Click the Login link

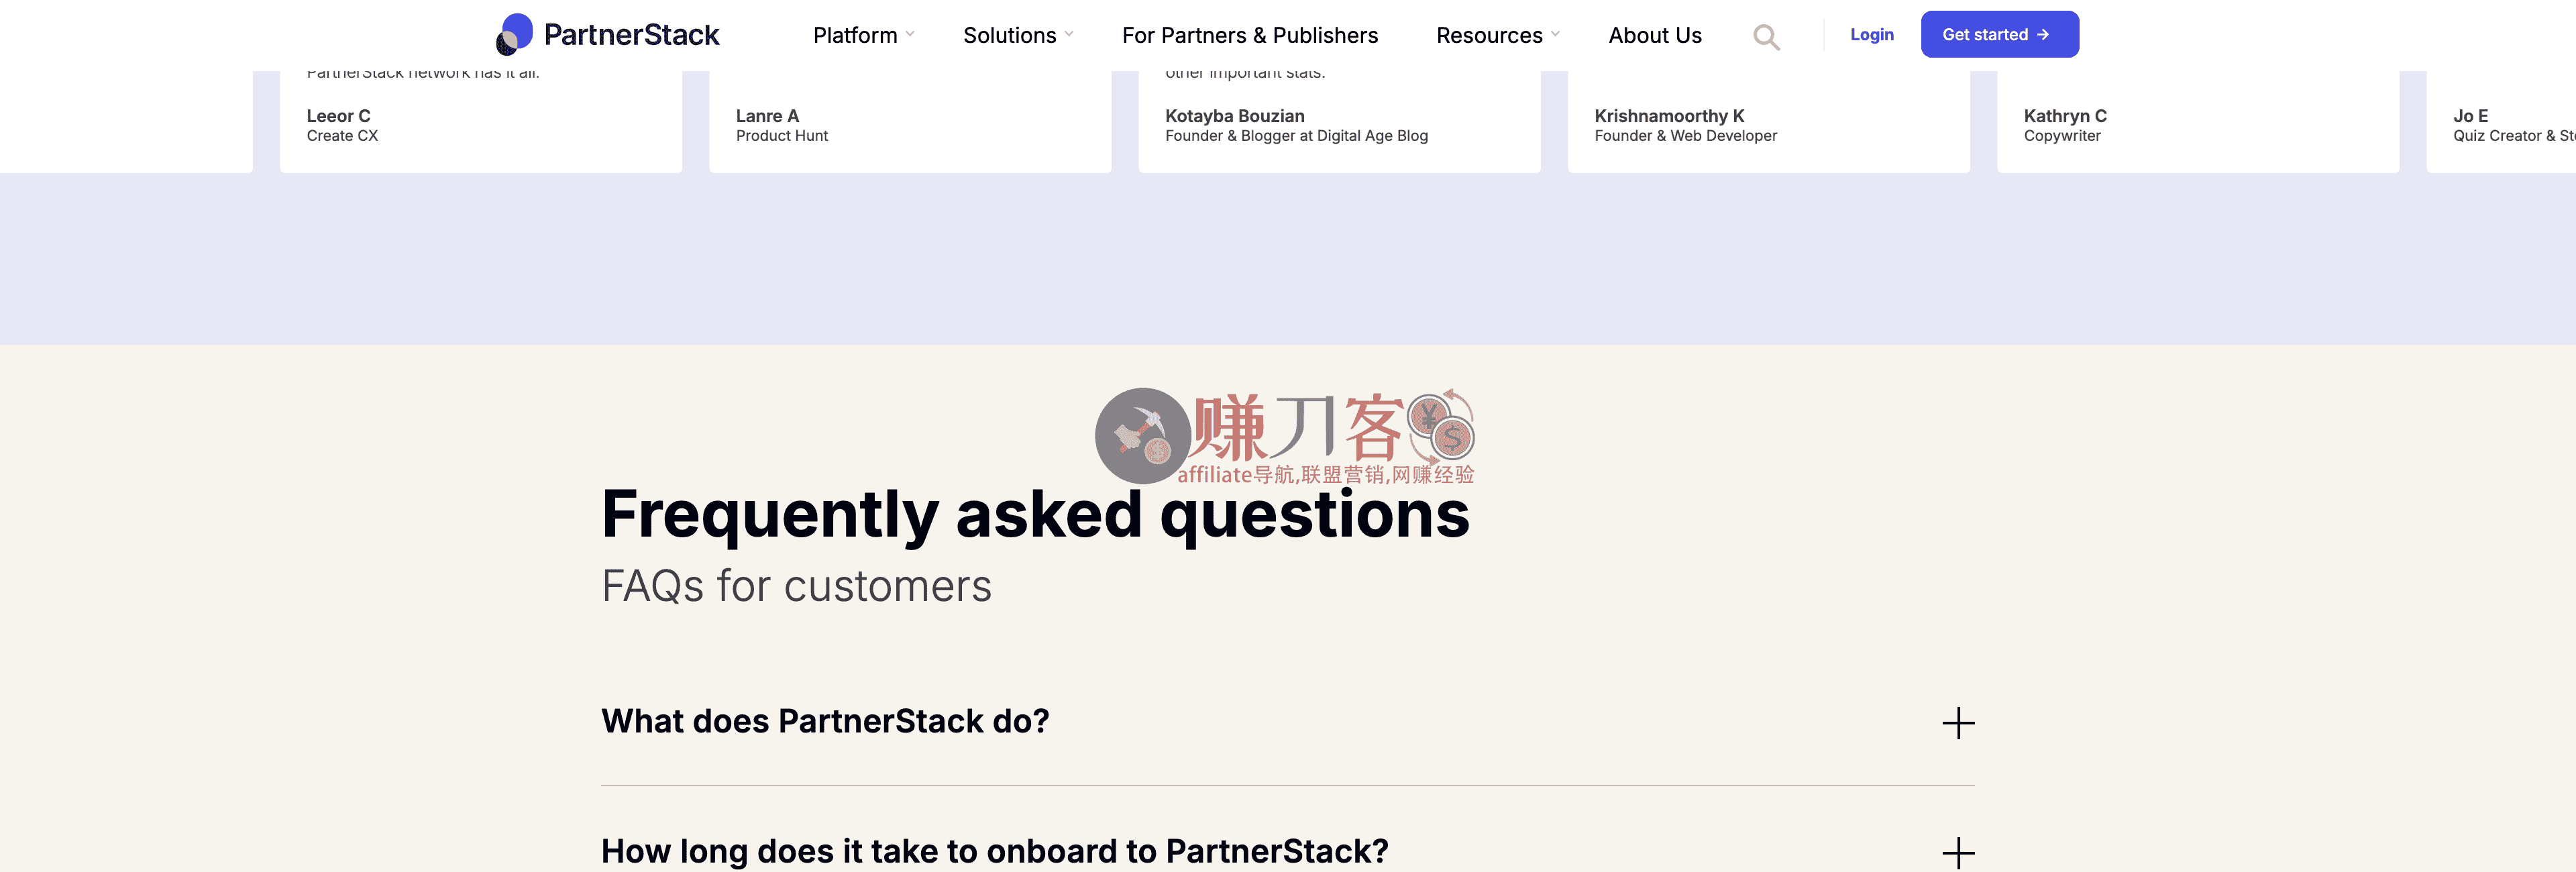[x=1871, y=34]
